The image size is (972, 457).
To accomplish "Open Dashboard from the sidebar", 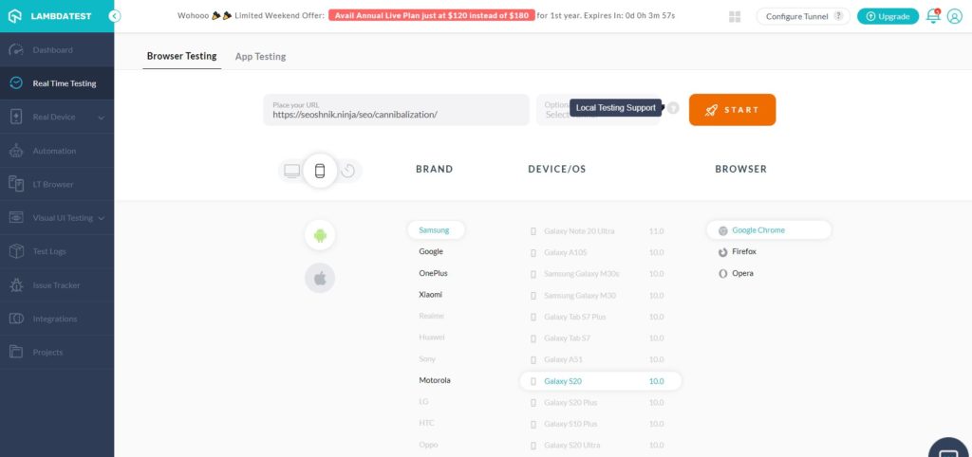I will click(57, 50).
